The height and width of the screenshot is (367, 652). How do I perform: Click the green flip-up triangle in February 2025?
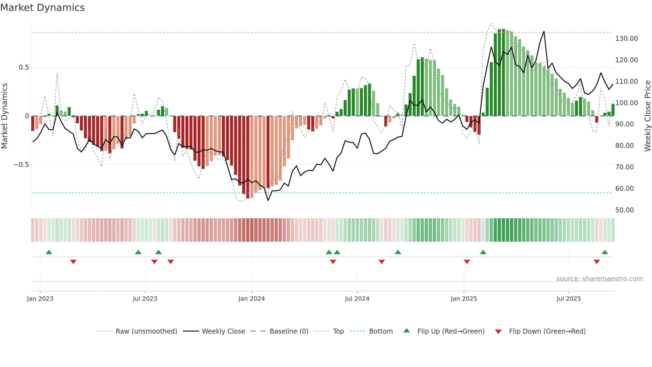tap(483, 252)
